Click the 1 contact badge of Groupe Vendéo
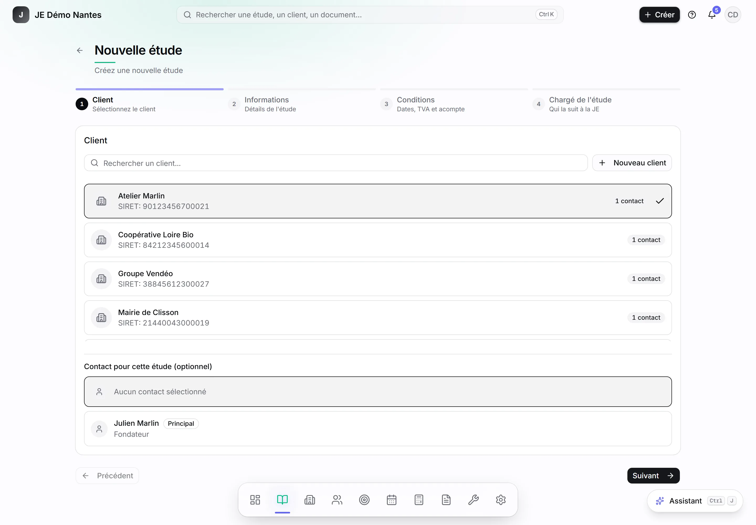 click(646, 279)
